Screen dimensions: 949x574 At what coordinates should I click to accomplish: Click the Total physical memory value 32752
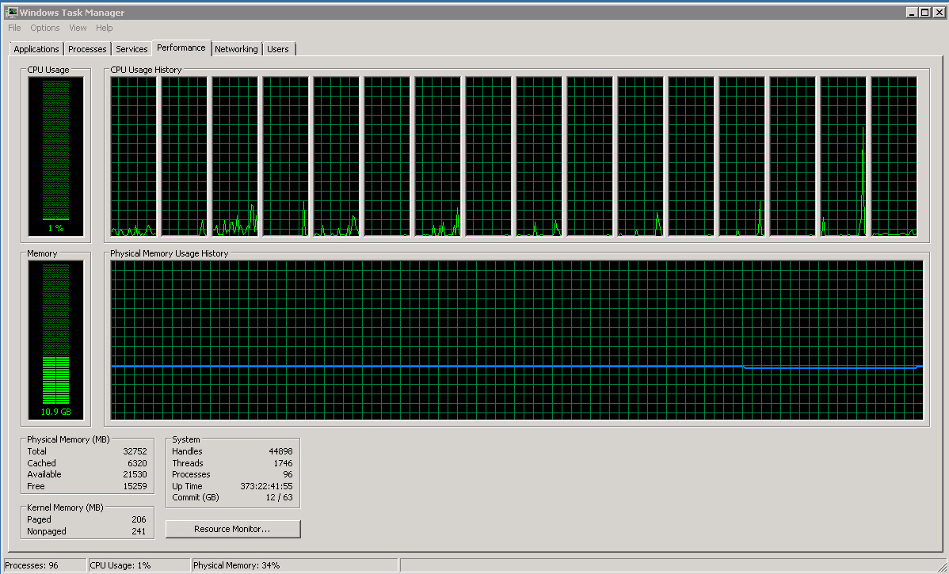point(135,451)
